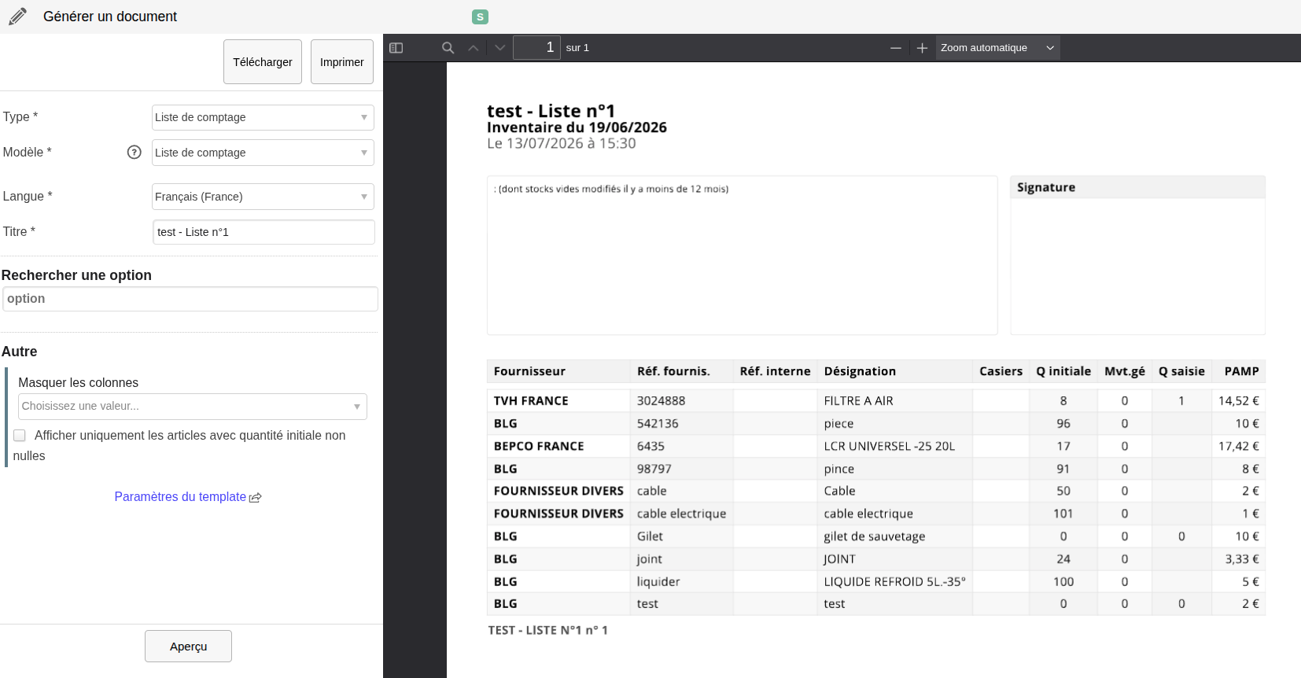
Task: Open the Masquer les colonnes selector
Action: click(x=193, y=407)
